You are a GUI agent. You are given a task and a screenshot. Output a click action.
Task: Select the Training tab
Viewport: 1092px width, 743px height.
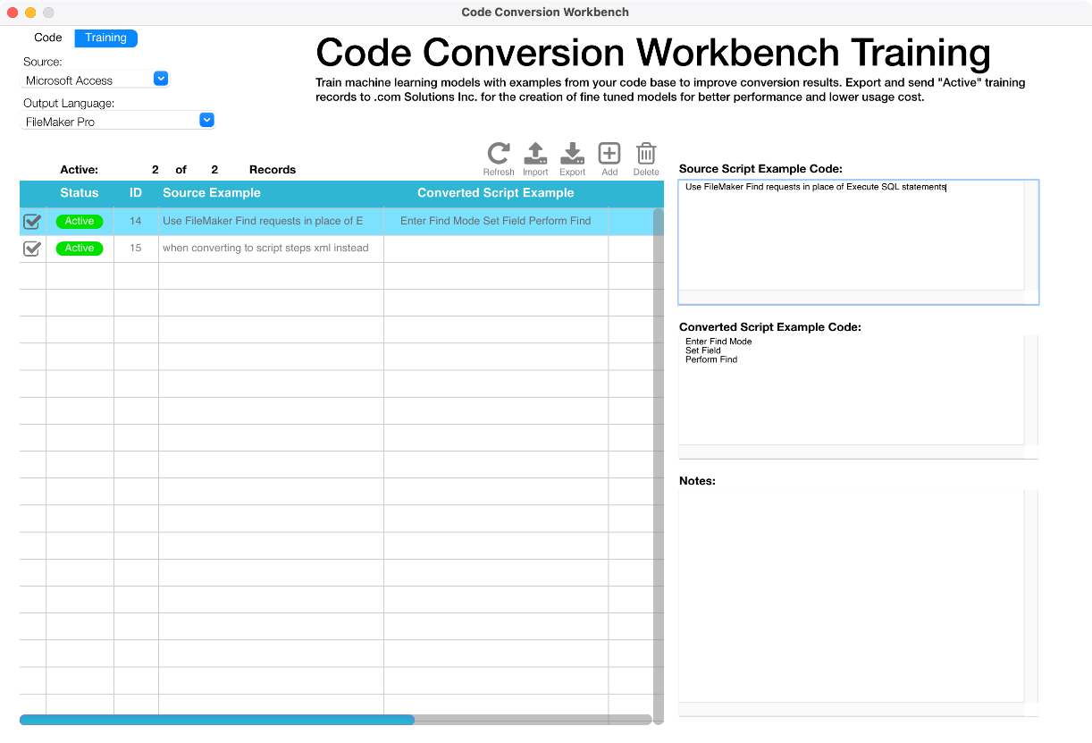(x=105, y=38)
